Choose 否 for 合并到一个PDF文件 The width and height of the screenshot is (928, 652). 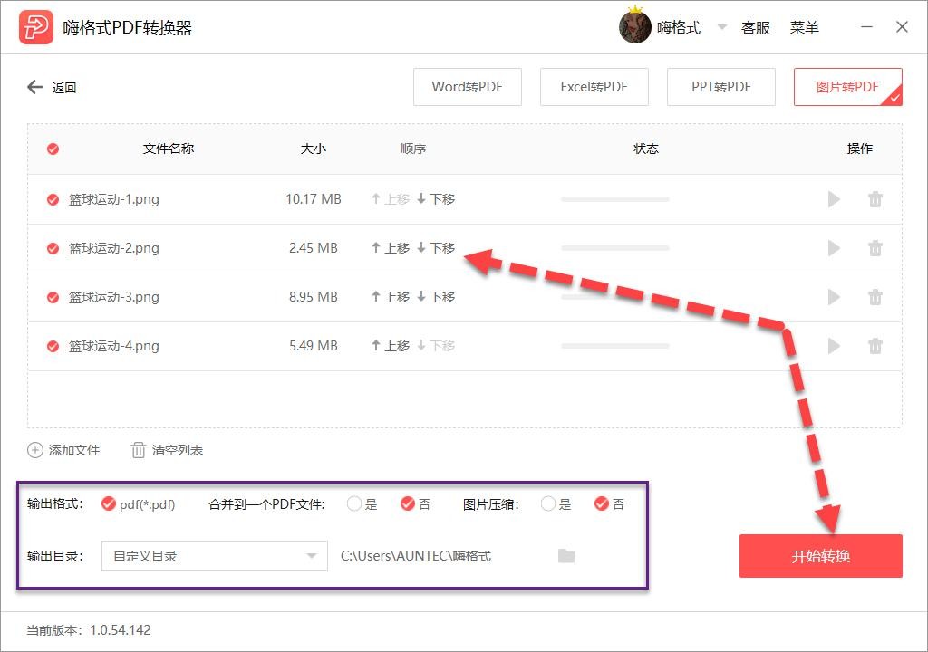pyautogui.click(x=415, y=504)
